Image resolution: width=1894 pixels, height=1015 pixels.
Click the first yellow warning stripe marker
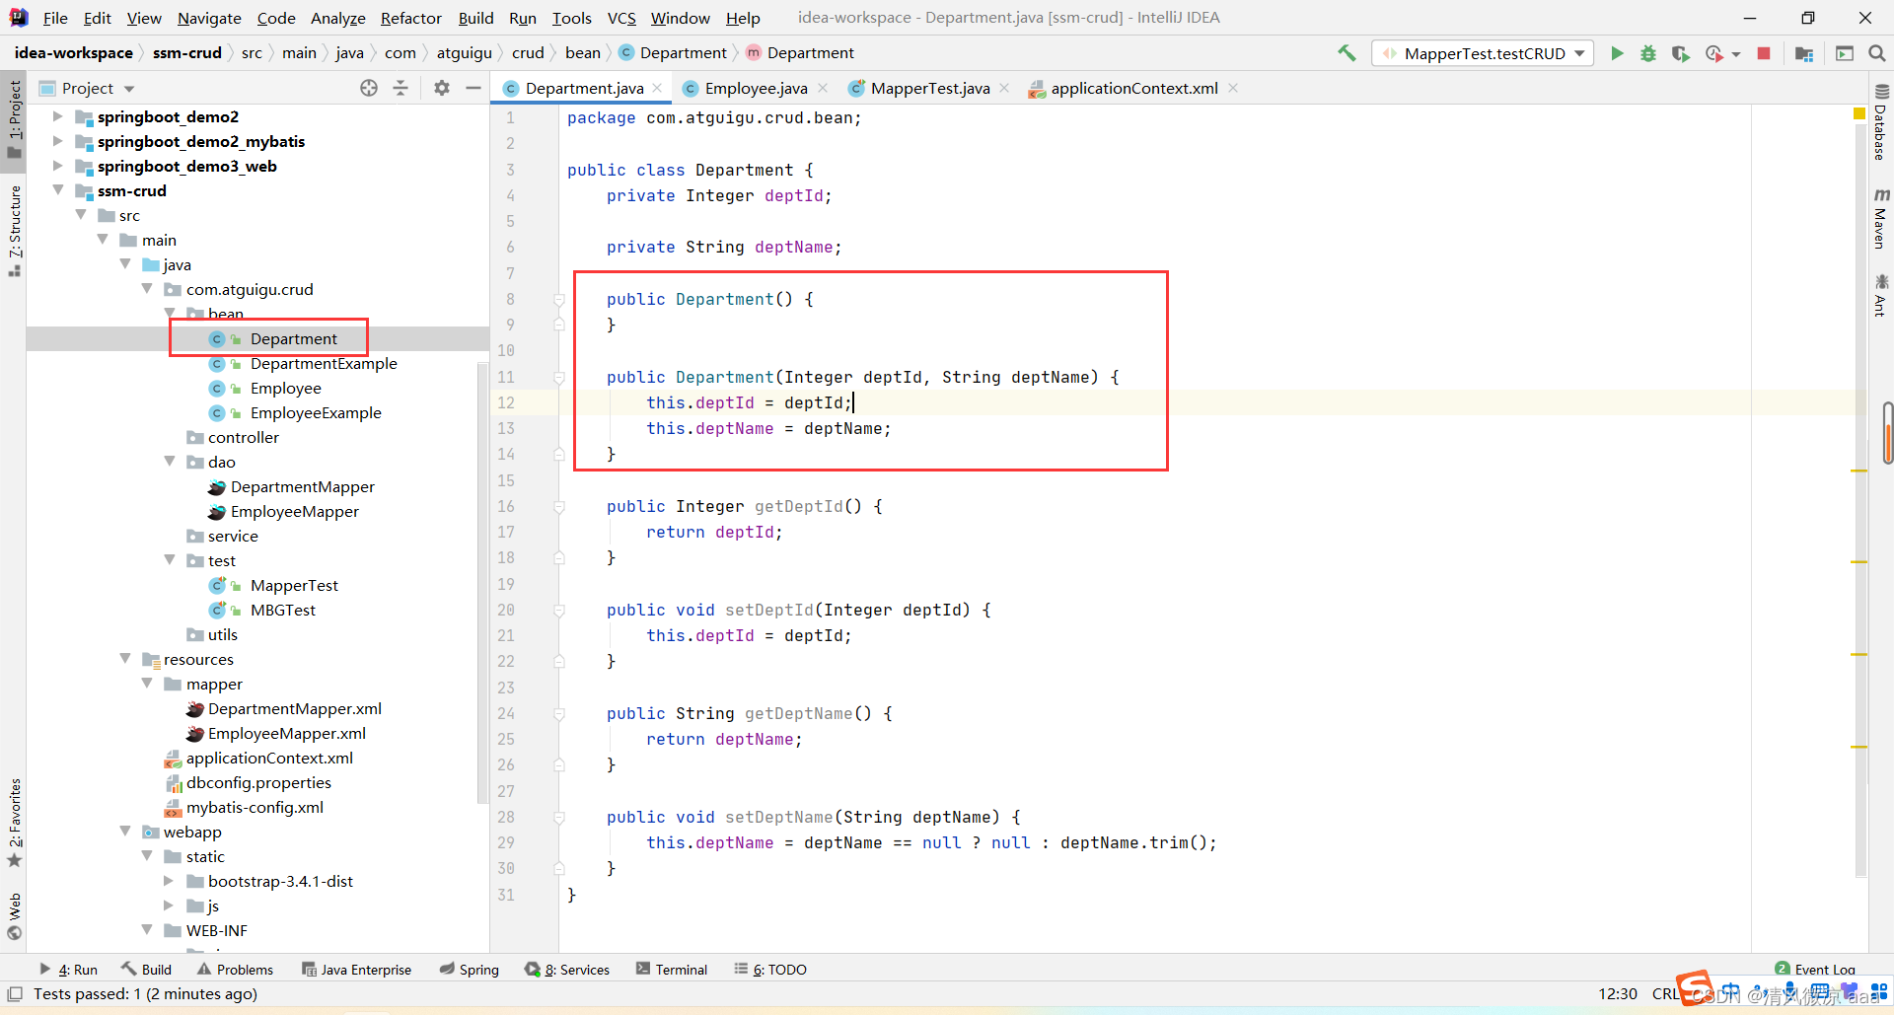tap(1859, 471)
